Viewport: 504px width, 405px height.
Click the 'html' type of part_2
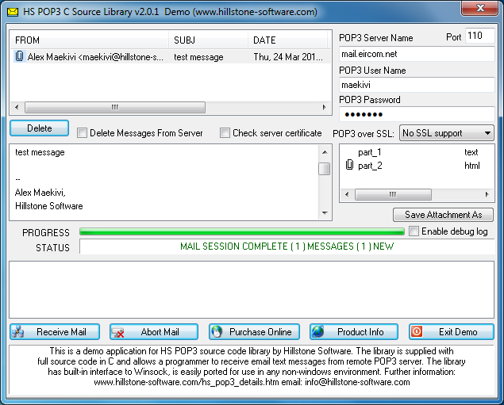tap(472, 166)
